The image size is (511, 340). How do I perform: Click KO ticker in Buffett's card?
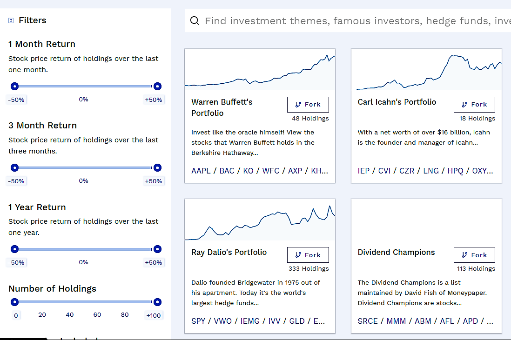[248, 171]
